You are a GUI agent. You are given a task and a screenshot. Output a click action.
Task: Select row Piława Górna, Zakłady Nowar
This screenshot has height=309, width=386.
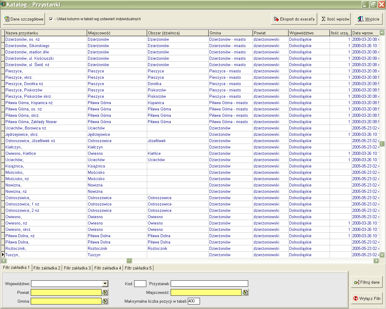pos(192,122)
